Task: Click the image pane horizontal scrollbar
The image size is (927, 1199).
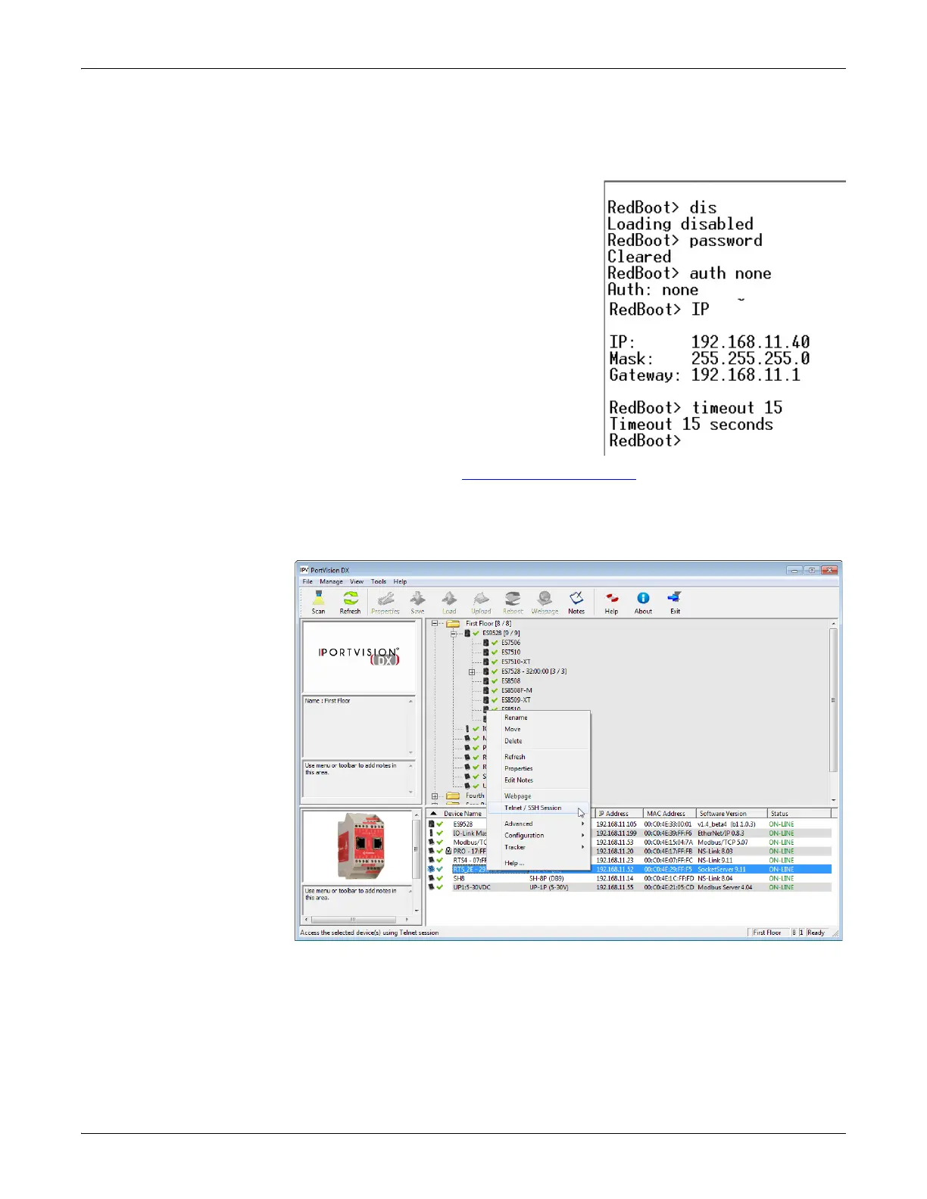Action: [356, 920]
